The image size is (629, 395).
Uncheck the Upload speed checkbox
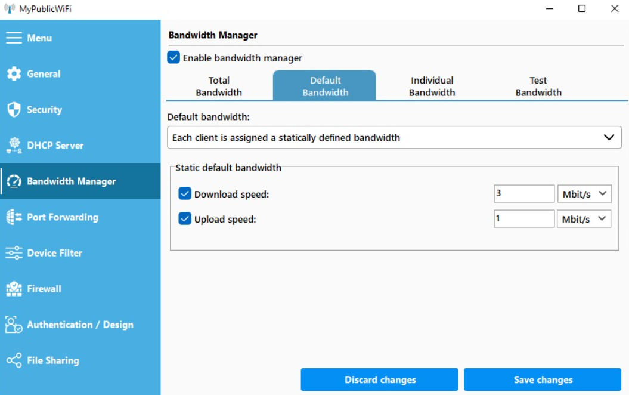click(185, 219)
